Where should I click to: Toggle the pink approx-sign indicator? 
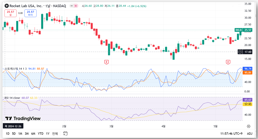pyautogui.click(x=76, y=6)
